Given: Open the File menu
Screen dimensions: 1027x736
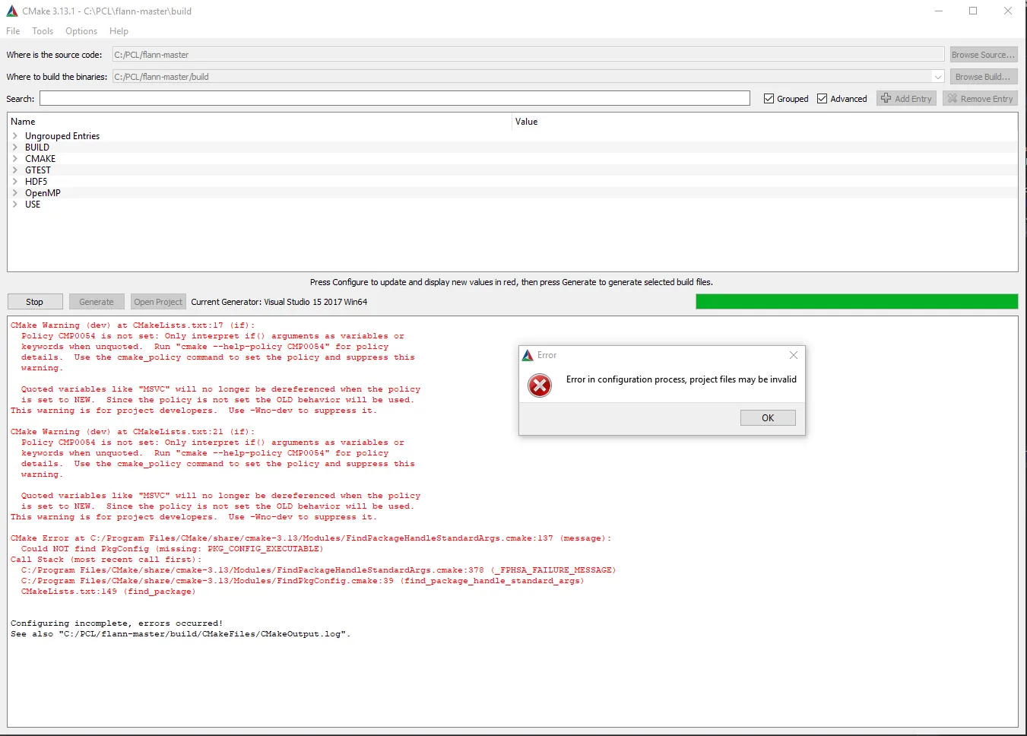Looking at the screenshot, I should click(x=13, y=31).
